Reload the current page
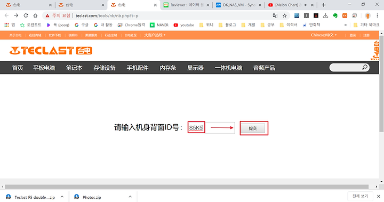The height and width of the screenshot is (202, 384). point(26,15)
